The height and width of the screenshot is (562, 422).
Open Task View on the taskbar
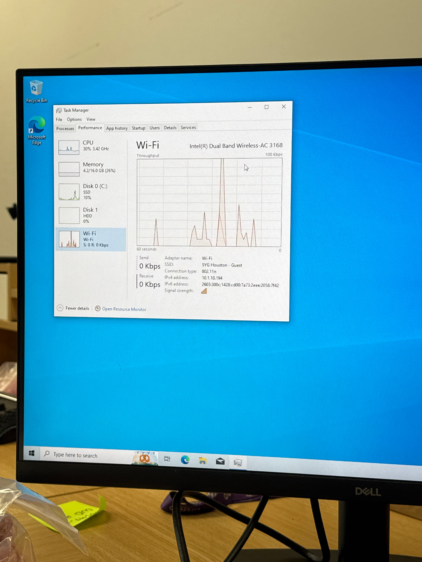(x=167, y=459)
